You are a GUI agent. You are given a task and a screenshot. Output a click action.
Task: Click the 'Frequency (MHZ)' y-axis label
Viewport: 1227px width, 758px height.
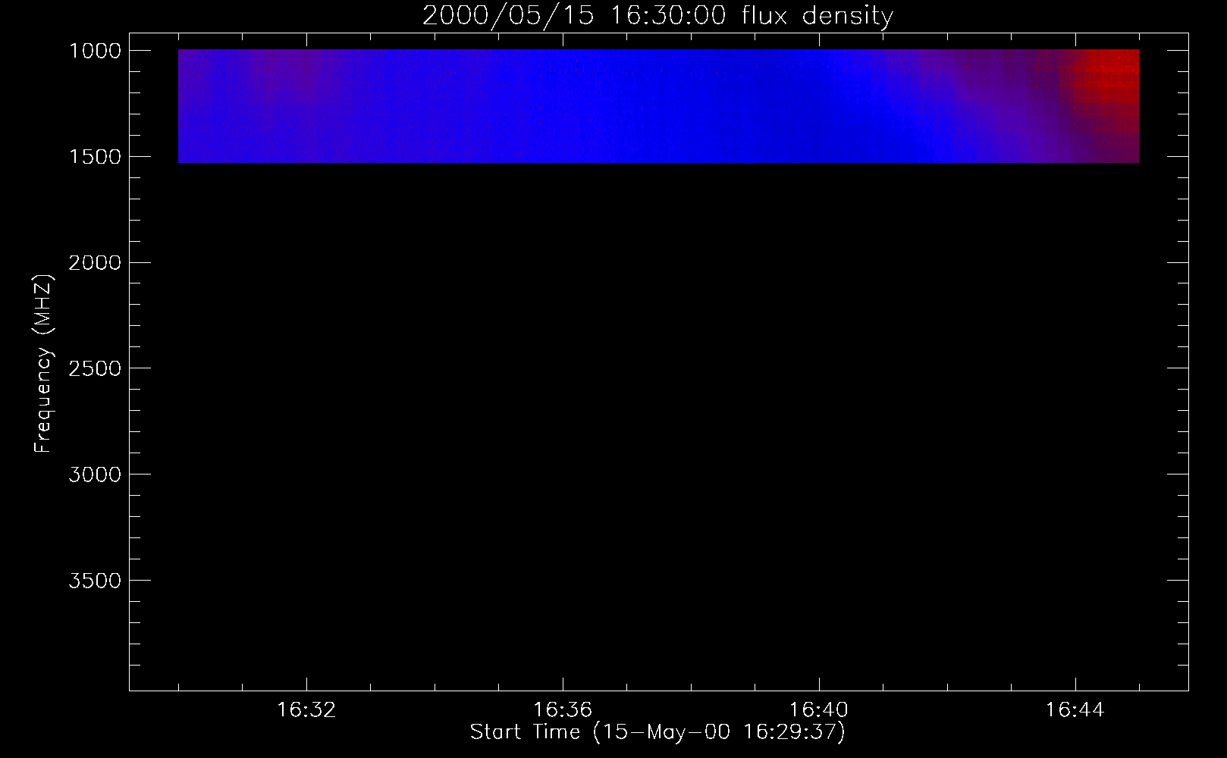(43, 363)
